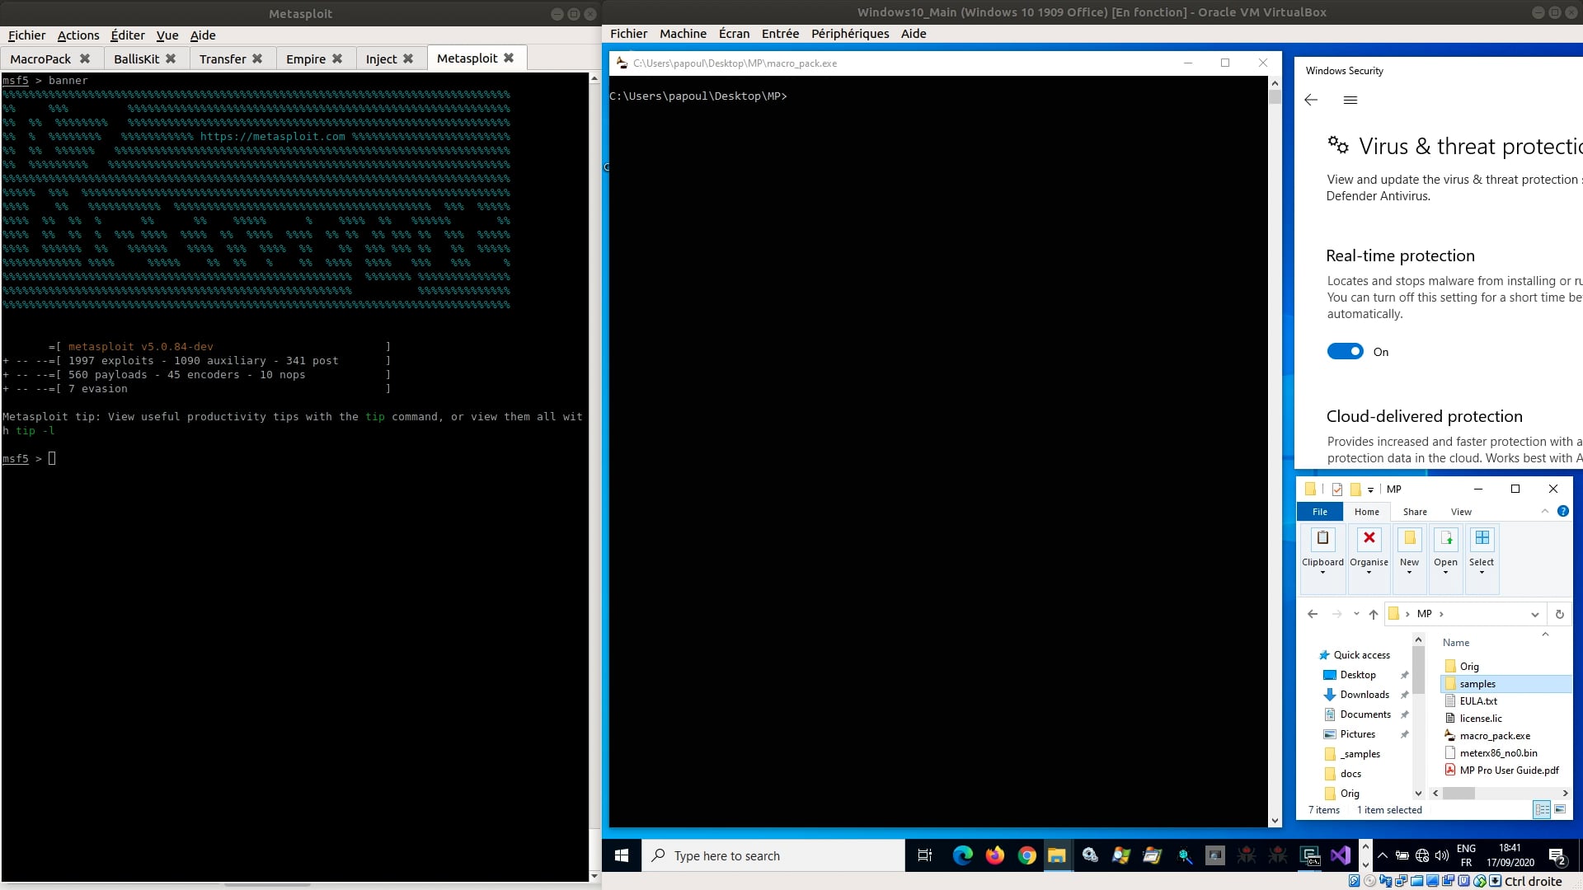Open Firefox from the taskbar

point(994,855)
